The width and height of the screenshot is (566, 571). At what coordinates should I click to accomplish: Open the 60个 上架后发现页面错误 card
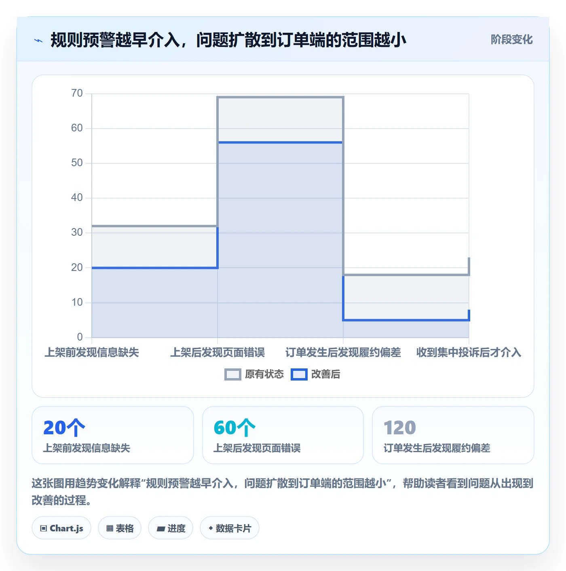coord(283,435)
